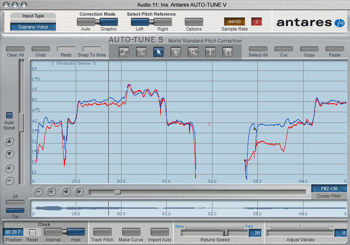The image size is (350, 245).
Task: Click the vertical zoom out minus button
Action: pyautogui.click(x=9, y=180)
